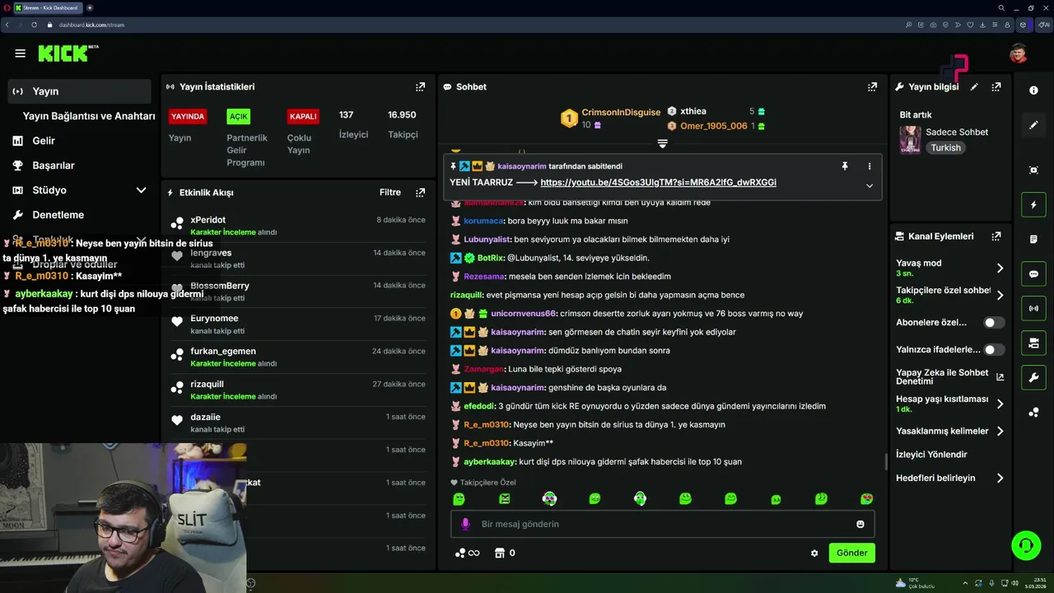Click the YAYINDA status badge
1054x593 pixels.
coord(187,116)
